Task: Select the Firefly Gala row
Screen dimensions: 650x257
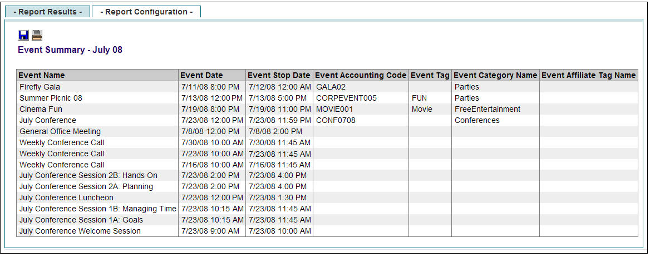Action: pyautogui.click(x=327, y=87)
